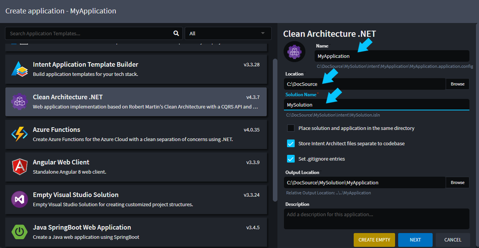Click version label v4.3.7
This screenshot has height=248, width=479.
coord(253,97)
